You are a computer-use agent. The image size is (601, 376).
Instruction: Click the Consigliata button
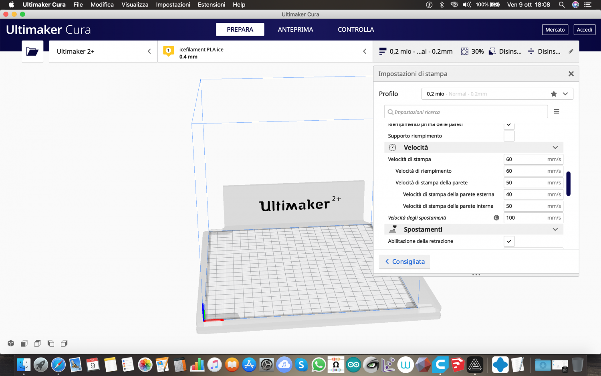[x=405, y=262]
